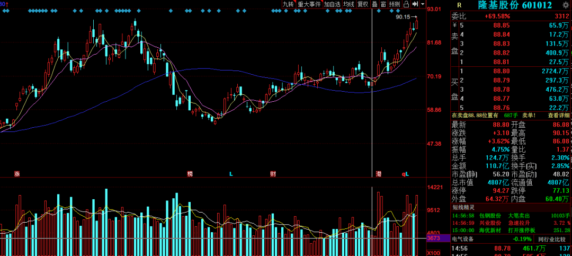
Task: Open the 窗 window layout menu
Action: pos(383,4)
